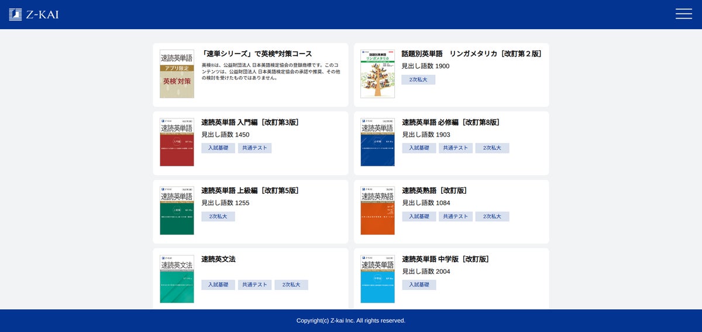This screenshot has height=332, width=702.
Task: Open the orange 速読英熟語 book cover
Action: [x=377, y=211]
